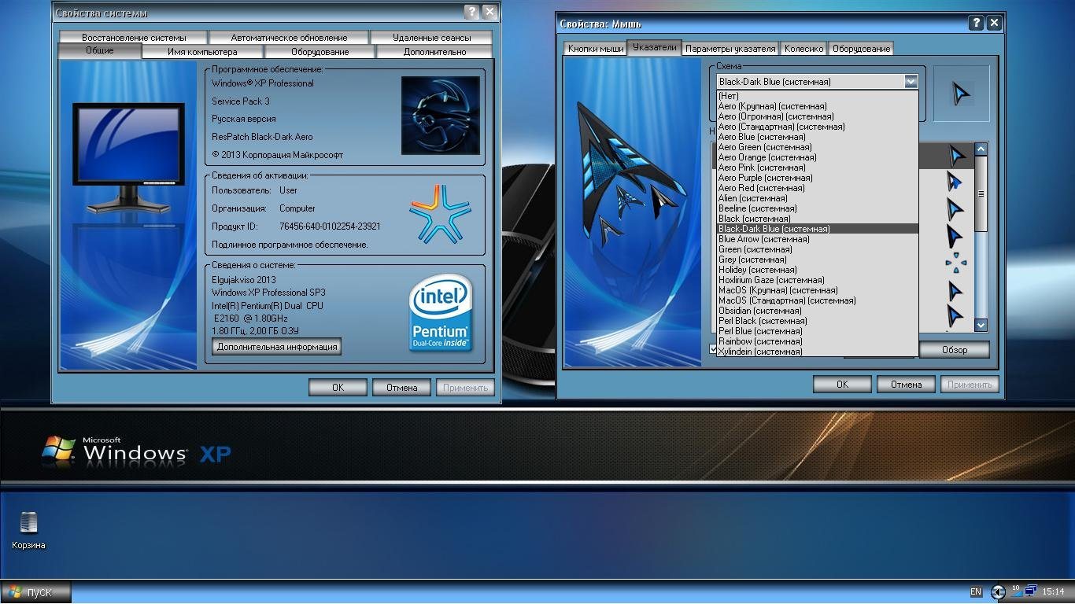Pick the Aero Pink scheme entry

(817, 168)
